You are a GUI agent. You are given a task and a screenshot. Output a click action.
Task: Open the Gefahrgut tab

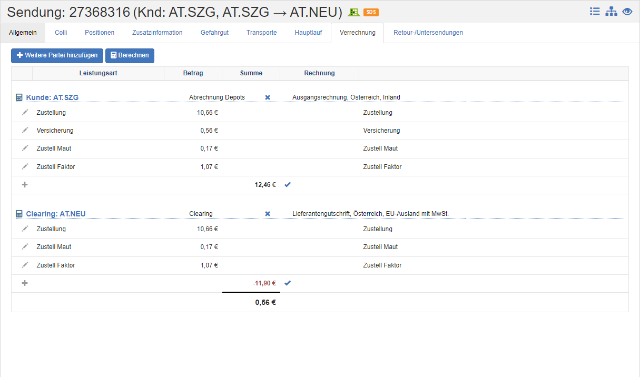(214, 33)
